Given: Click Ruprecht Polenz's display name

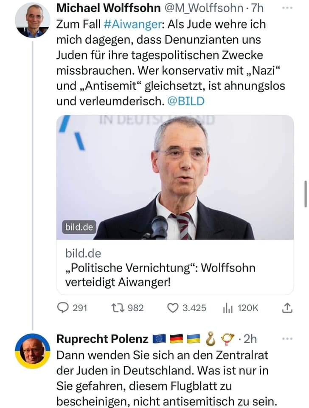Looking at the screenshot, I should tap(102, 339).
